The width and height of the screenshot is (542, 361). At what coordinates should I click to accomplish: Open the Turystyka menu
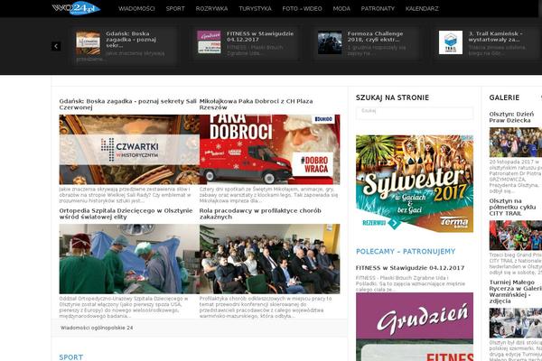[x=255, y=9]
